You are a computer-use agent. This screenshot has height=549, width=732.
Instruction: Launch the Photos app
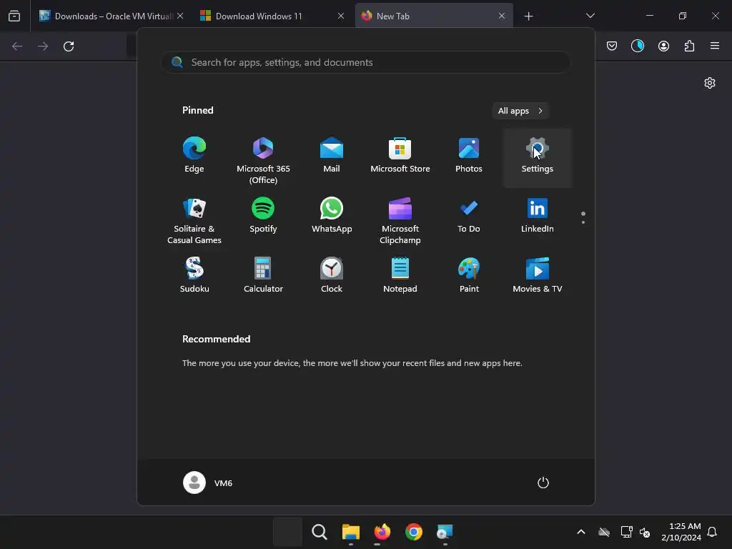pos(469,157)
